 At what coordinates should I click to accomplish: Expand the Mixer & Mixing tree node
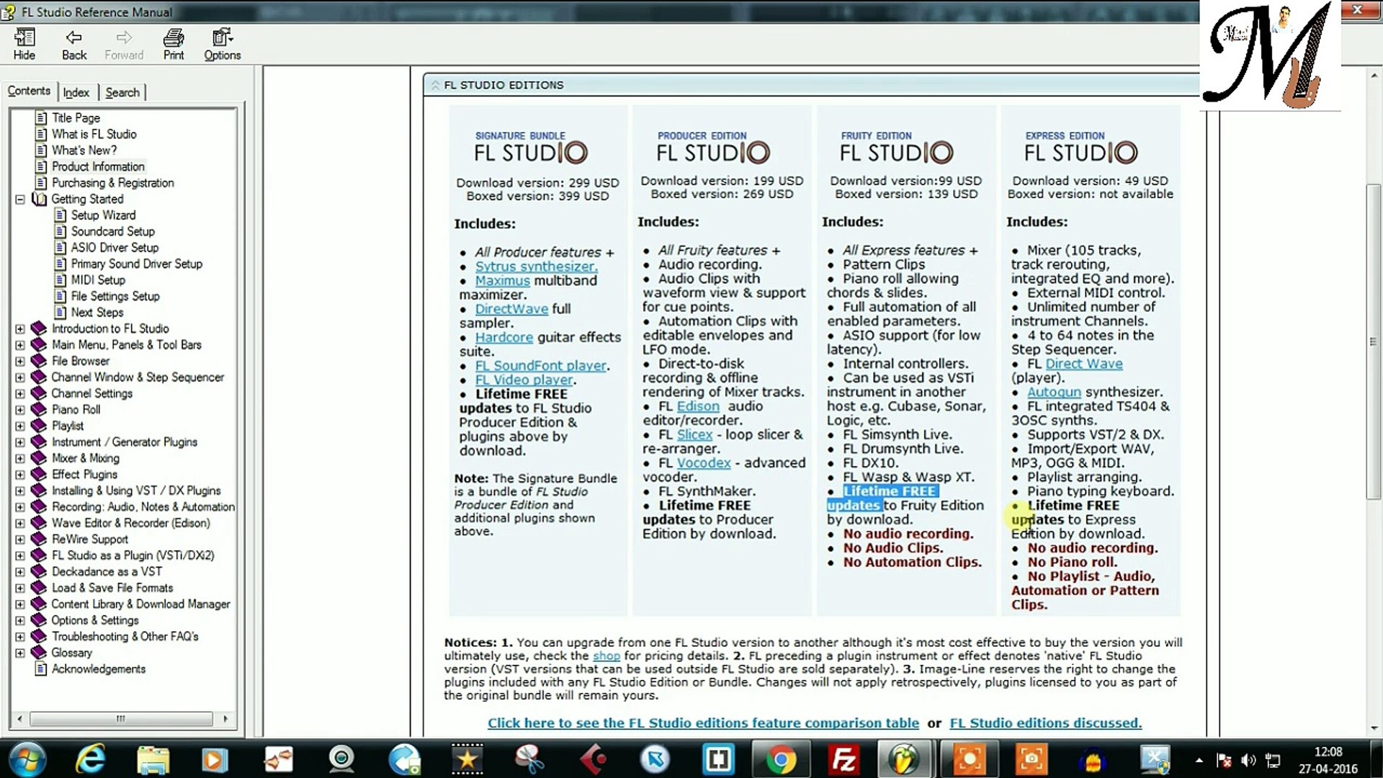[x=20, y=459]
